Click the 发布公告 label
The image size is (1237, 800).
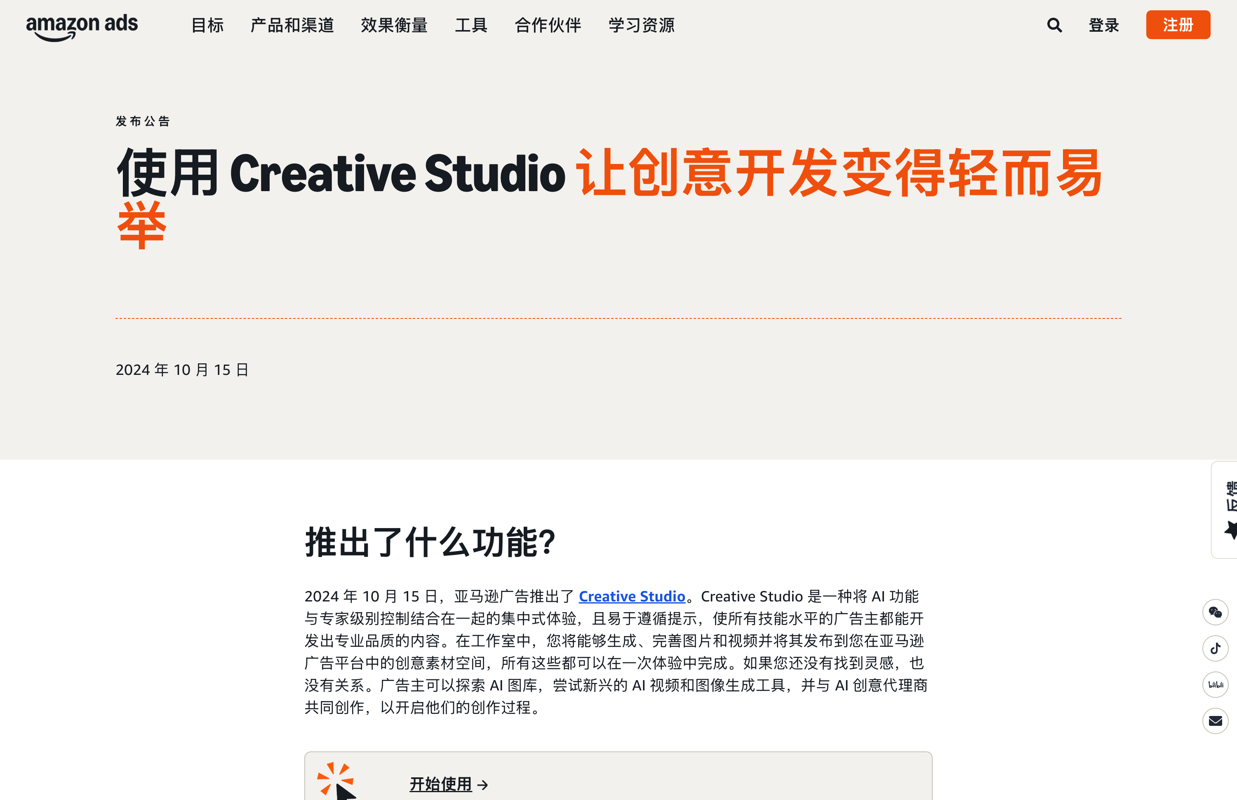(143, 122)
